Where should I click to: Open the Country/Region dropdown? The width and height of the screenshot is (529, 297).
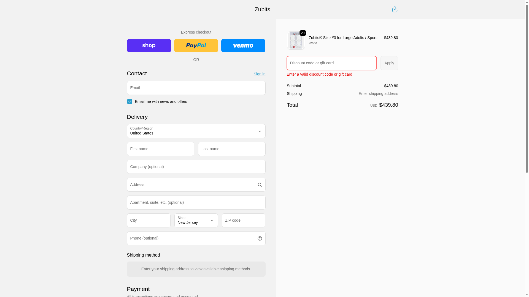(196, 131)
